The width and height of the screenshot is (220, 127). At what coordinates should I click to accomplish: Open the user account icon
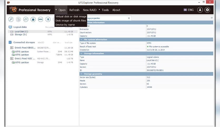200,10
